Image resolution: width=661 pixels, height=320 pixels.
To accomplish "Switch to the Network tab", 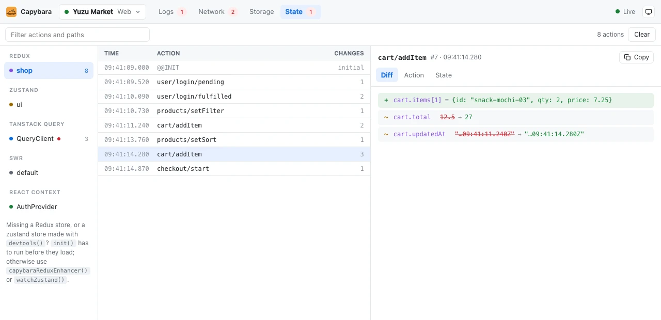I will point(217,12).
